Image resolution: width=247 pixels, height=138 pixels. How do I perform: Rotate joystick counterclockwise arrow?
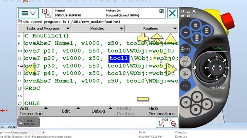pos(213,68)
